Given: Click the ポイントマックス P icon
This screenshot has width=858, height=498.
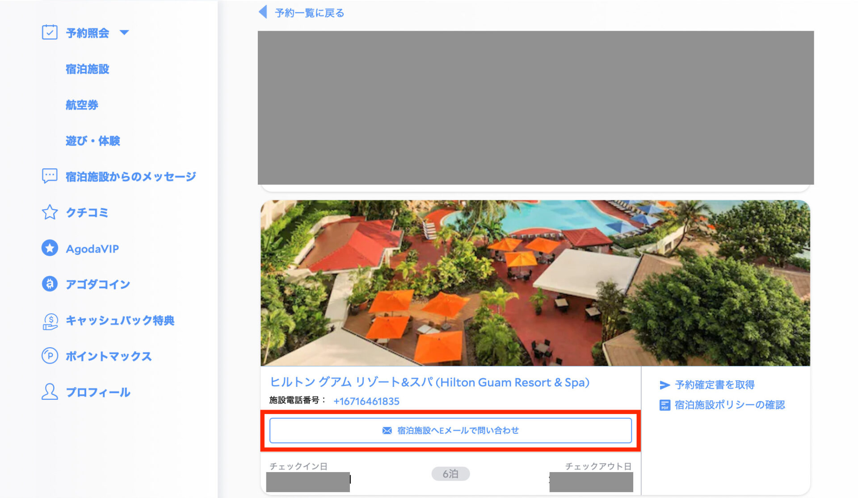Looking at the screenshot, I should 50,356.
